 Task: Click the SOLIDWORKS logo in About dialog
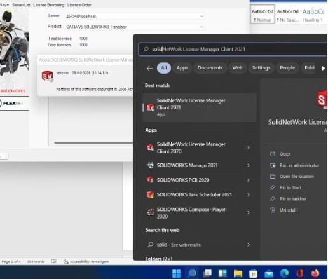[x=48, y=76]
